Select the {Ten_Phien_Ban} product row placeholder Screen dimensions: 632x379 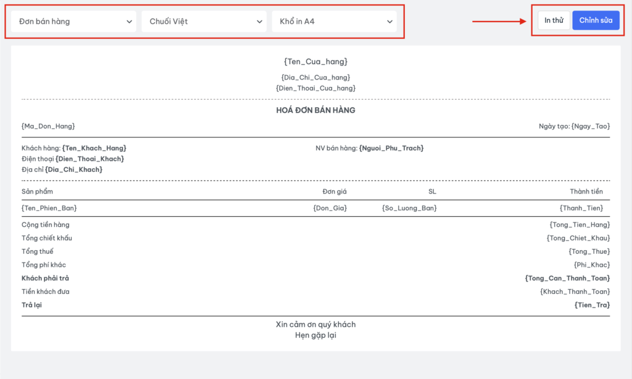[49, 208]
